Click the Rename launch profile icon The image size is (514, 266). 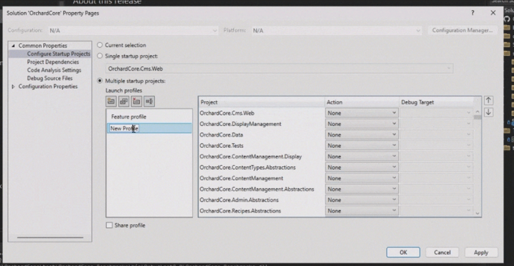149,102
